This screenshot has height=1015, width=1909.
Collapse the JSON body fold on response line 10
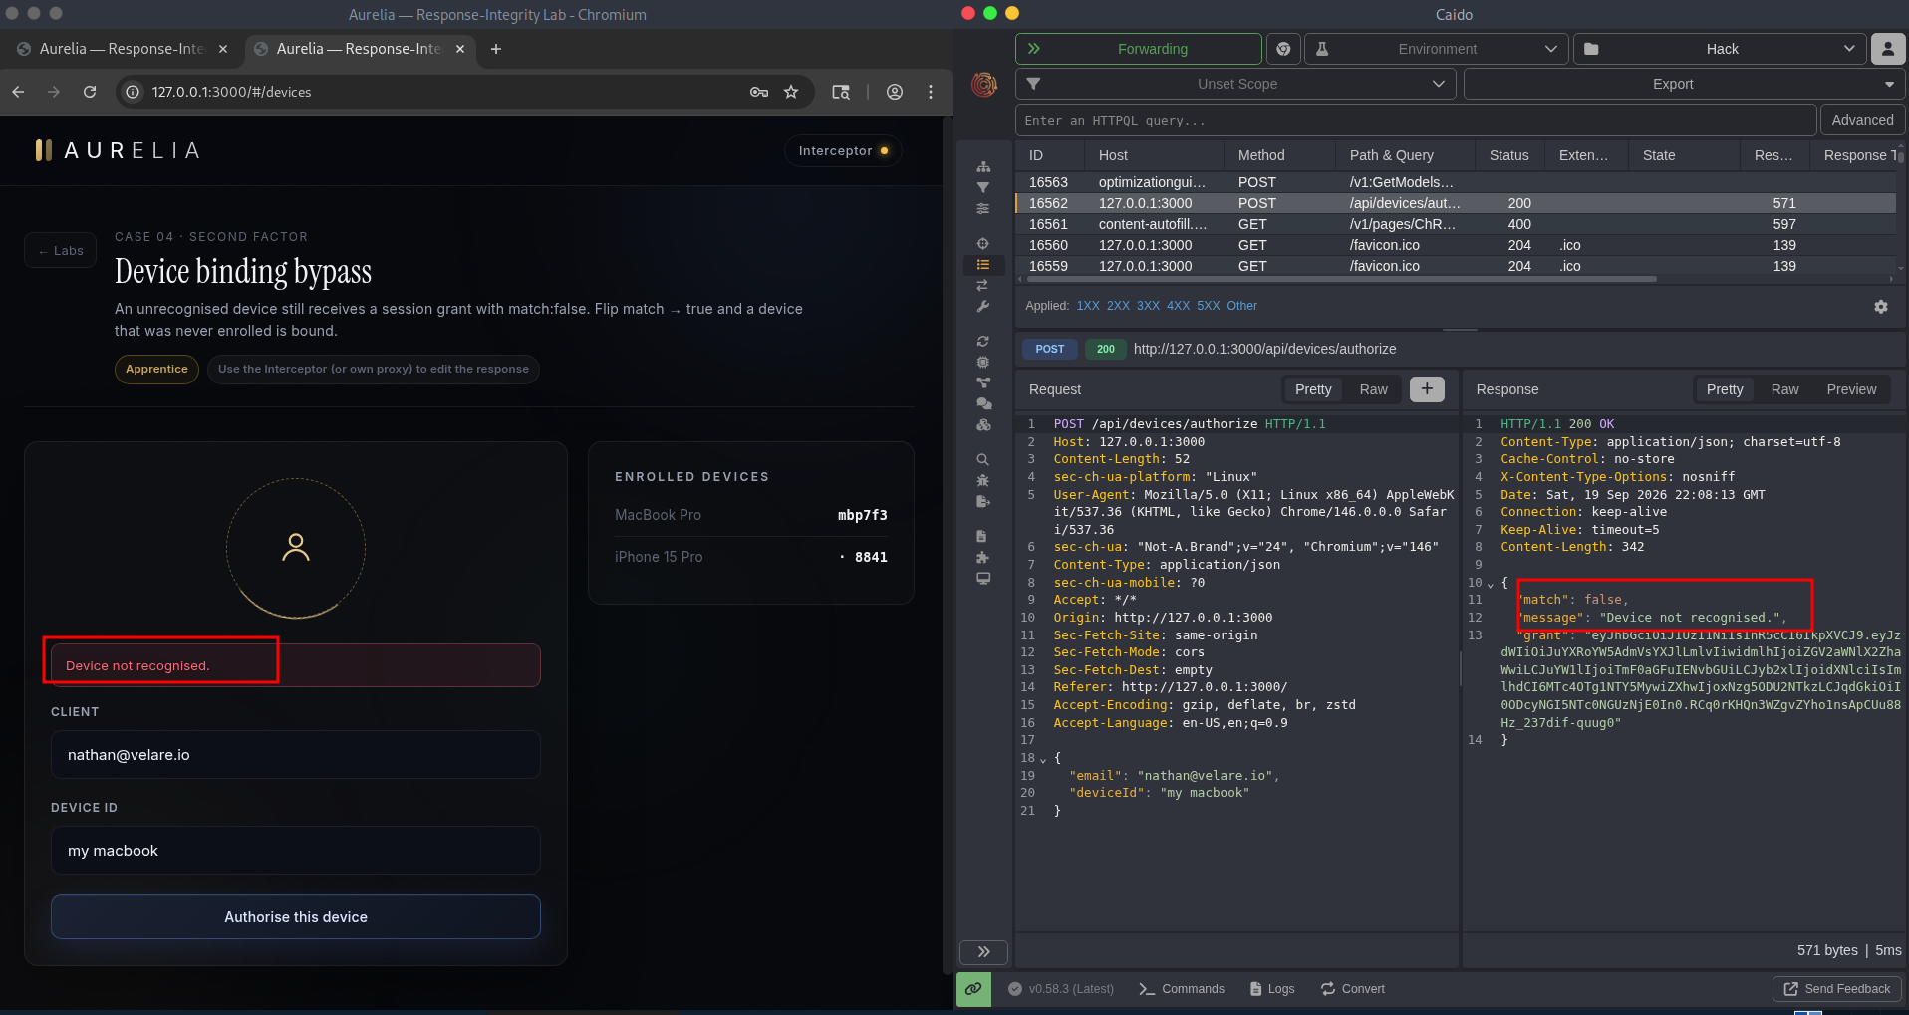coord(1491,584)
